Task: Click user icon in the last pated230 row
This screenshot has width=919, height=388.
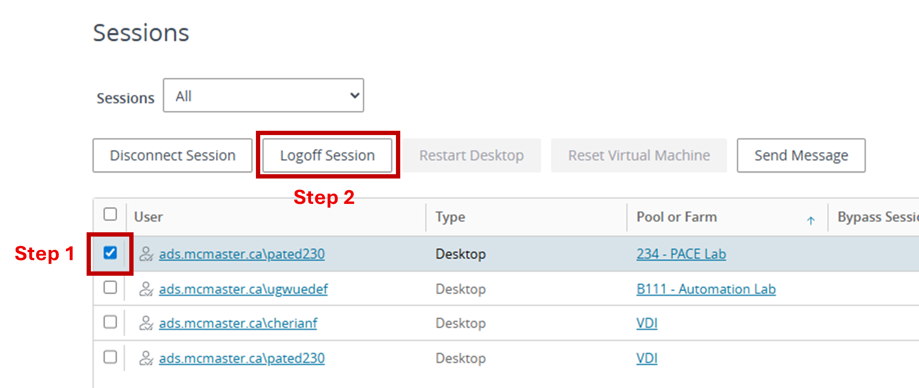Action: coord(146,358)
